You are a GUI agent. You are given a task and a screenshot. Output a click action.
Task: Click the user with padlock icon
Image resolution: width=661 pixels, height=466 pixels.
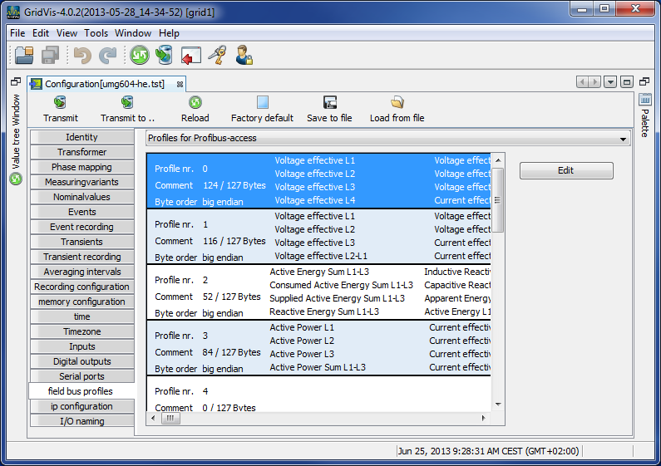(x=244, y=56)
